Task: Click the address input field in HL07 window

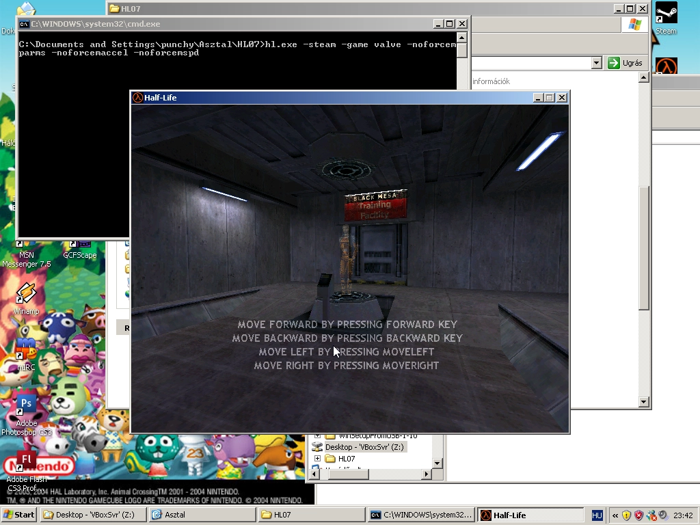Action: tap(532, 63)
